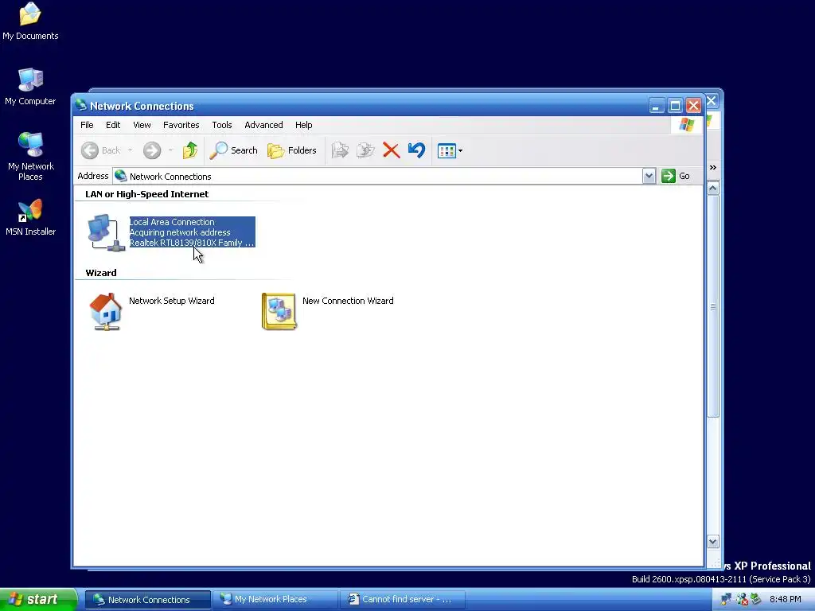Viewport: 815px width, 611px height.
Task: Expand the Back button history arrow
Action: tap(130, 150)
